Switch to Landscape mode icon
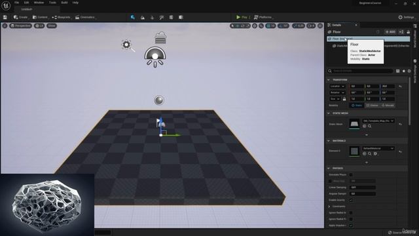Viewport: 419px width, 236px height. (x=143, y=18)
